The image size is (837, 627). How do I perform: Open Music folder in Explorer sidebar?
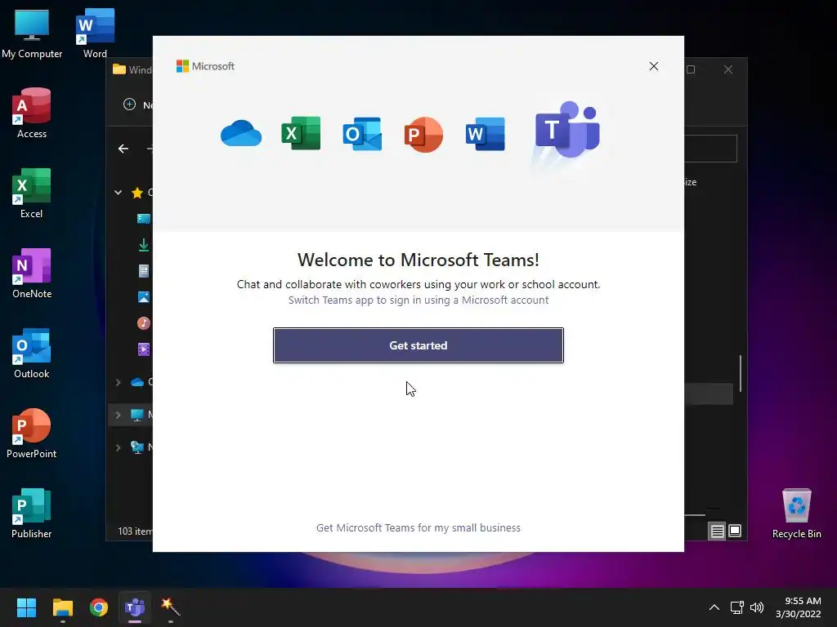click(x=144, y=323)
